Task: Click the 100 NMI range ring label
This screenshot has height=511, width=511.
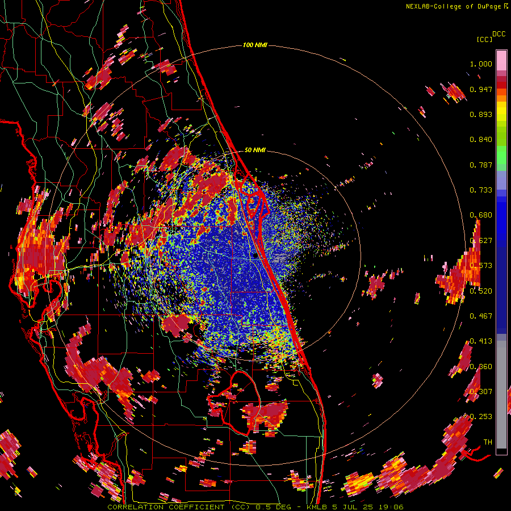Action: [x=255, y=45]
